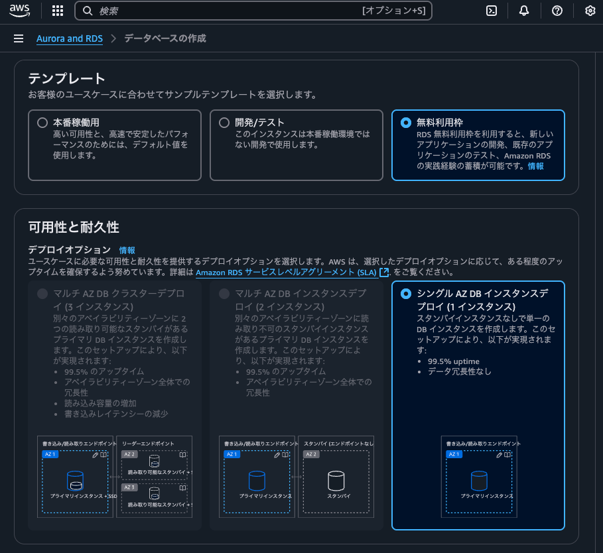Click the 可用性と耐久性 section heading
Screen dimensions: 603x553
coord(74,227)
